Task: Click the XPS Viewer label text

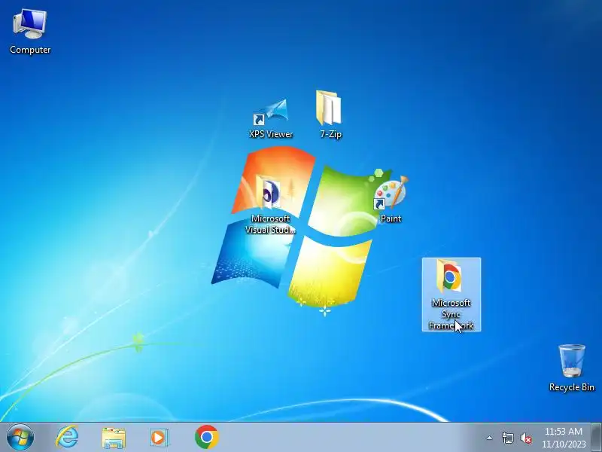Action: 271,134
